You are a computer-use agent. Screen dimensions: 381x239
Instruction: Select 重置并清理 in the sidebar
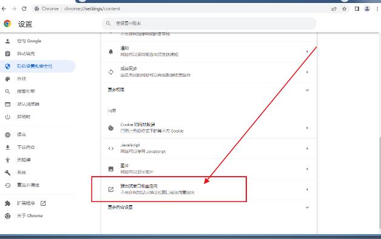(38, 185)
